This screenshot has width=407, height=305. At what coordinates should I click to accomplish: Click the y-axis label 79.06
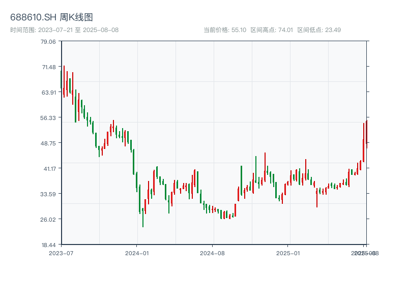[48, 42]
